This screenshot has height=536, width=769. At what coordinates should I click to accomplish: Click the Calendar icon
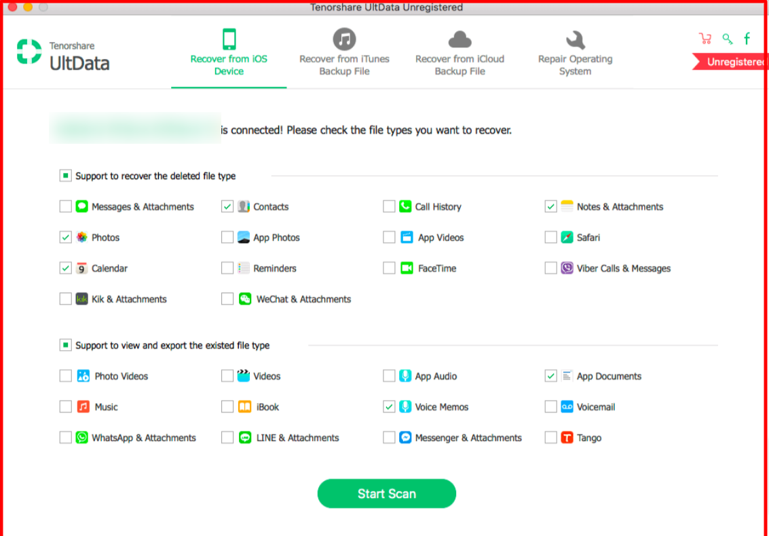coord(82,268)
